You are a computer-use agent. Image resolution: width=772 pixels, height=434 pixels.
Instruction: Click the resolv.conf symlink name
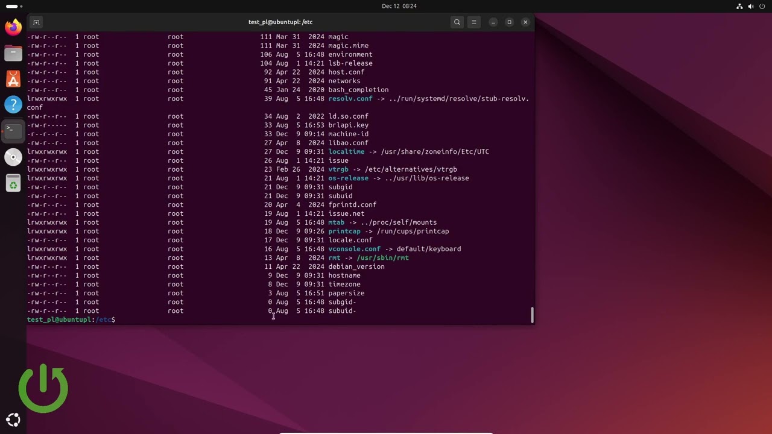point(350,99)
